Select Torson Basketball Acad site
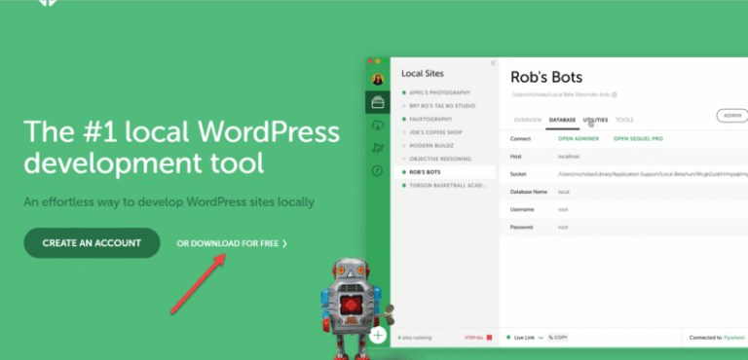748x360 pixels. 448,186
